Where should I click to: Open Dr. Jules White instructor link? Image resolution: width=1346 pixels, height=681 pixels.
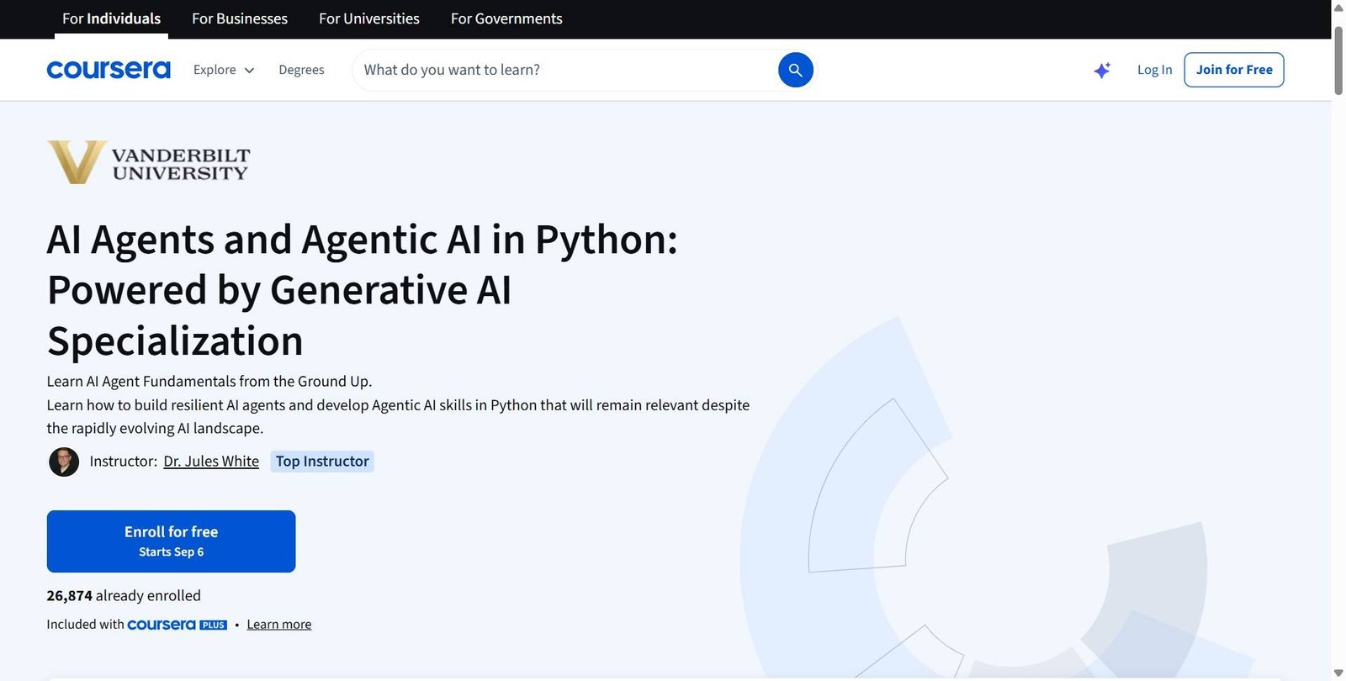coord(211,462)
